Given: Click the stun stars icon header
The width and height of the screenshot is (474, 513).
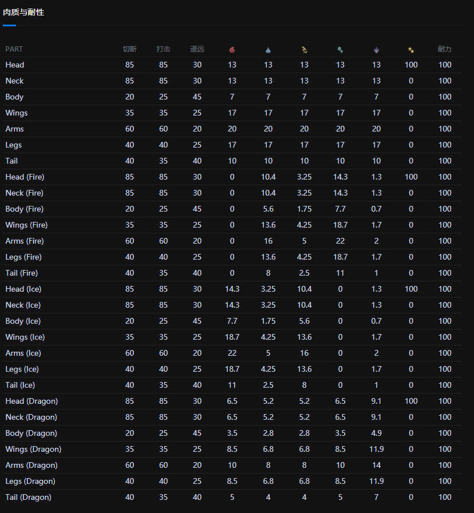Looking at the screenshot, I should (411, 50).
